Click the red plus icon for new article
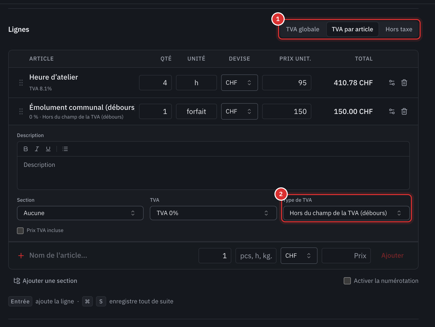Screen dimensions: 435x327 (21, 256)
